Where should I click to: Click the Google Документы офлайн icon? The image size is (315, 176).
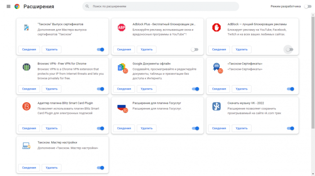pyautogui.click(x=122, y=68)
